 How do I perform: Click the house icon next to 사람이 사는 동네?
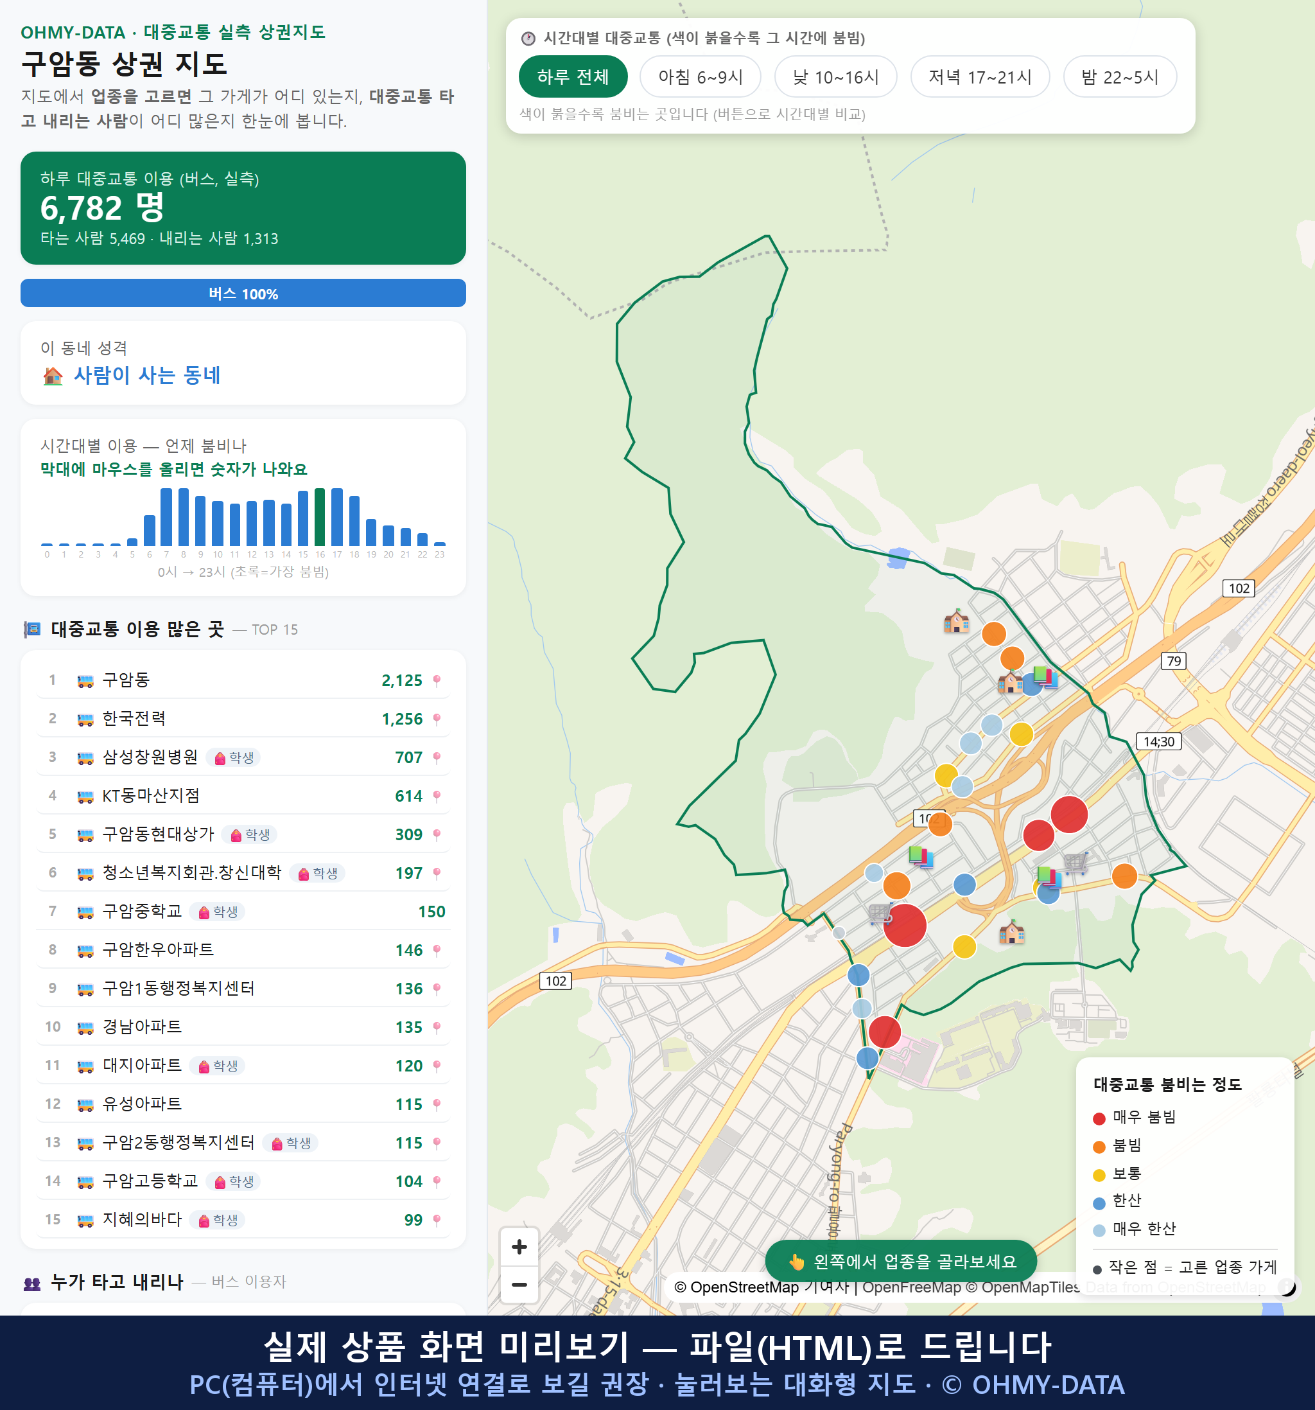53,376
